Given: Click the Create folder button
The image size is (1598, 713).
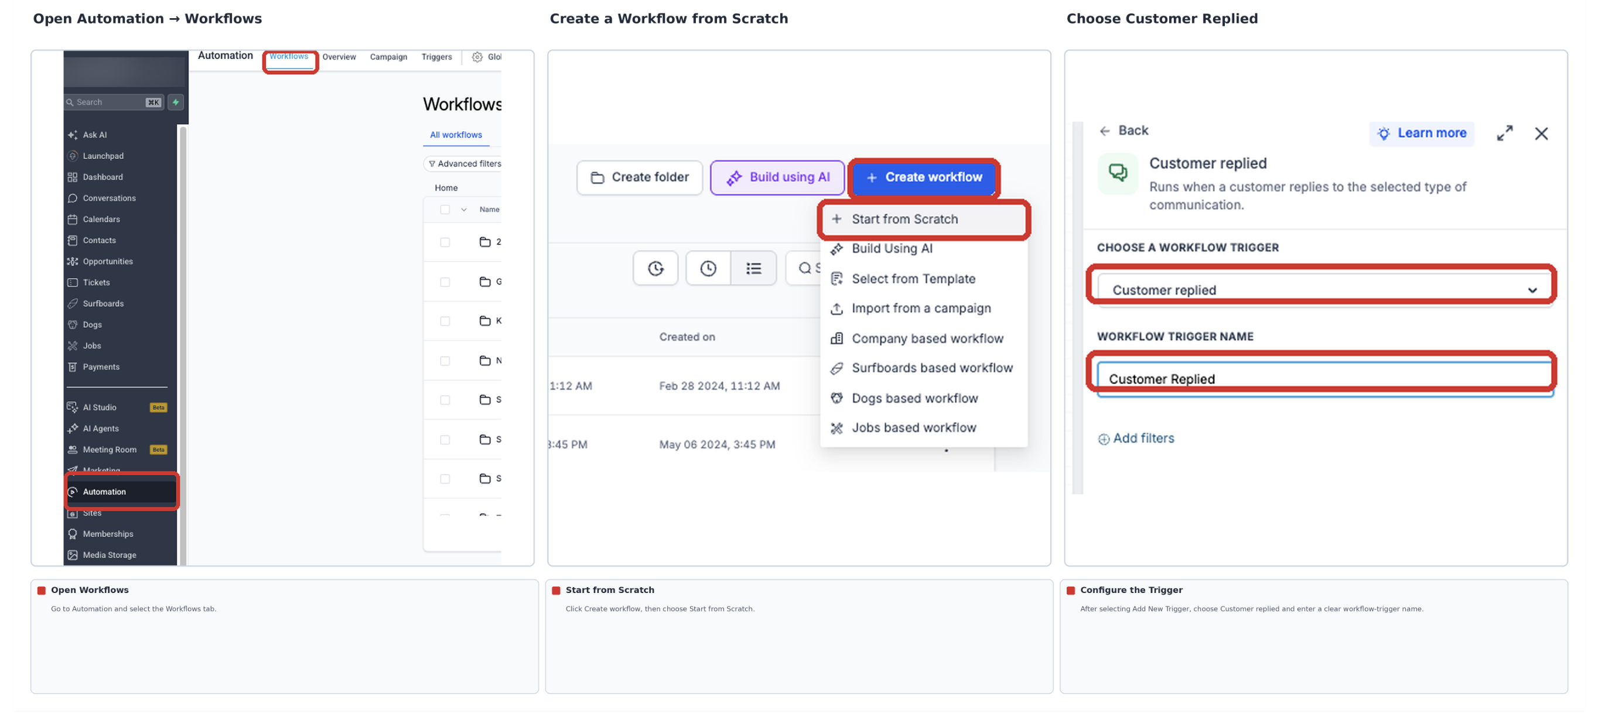Looking at the screenshot, I should pyautogui.click(x=640, y=177).
